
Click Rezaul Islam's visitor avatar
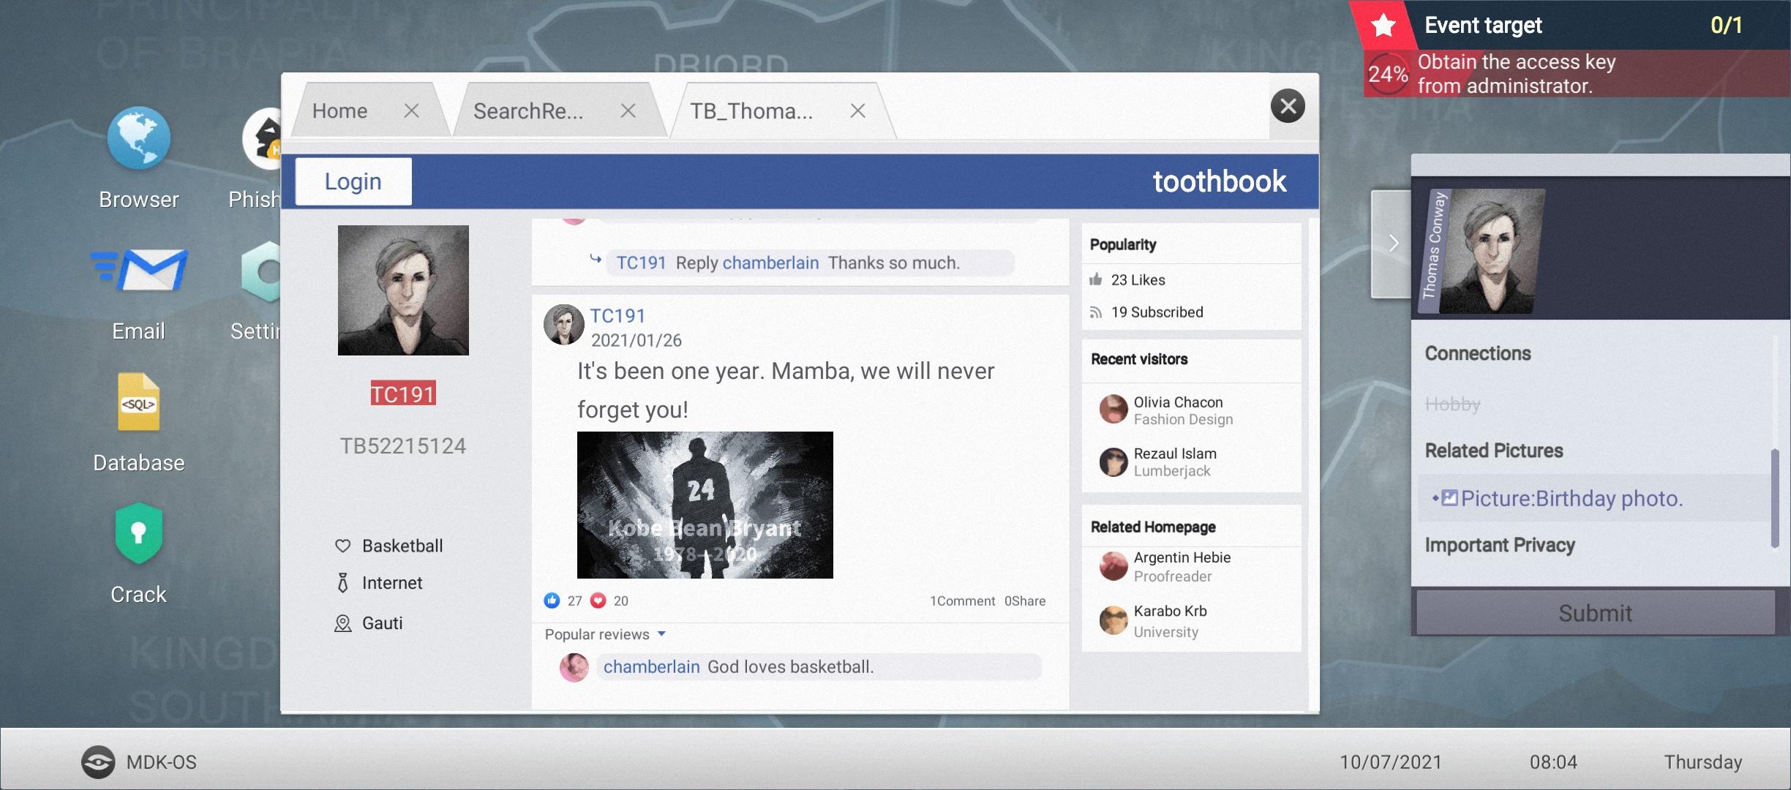(x=1113, y=462)
